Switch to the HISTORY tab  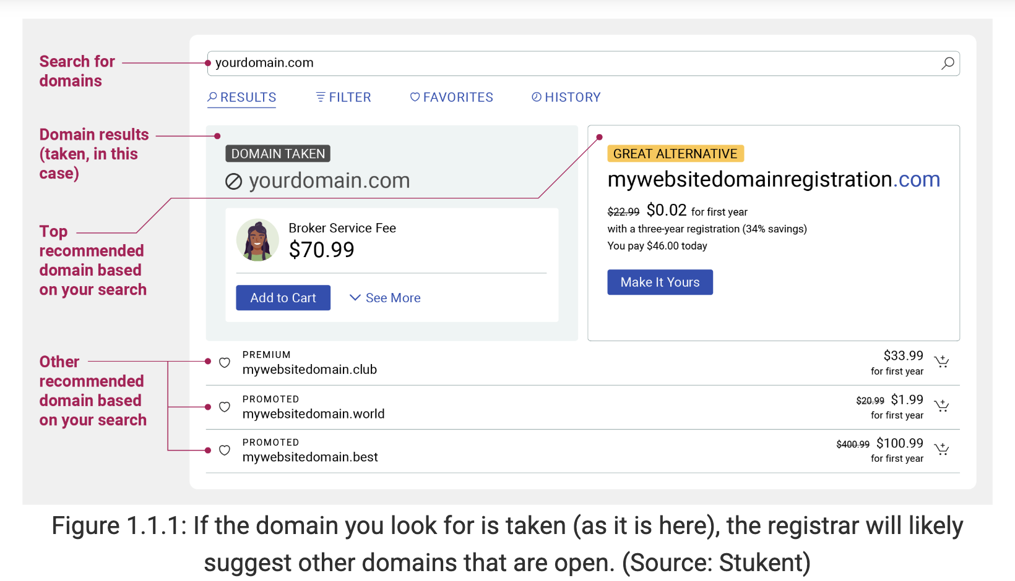(x=566, y=97)
